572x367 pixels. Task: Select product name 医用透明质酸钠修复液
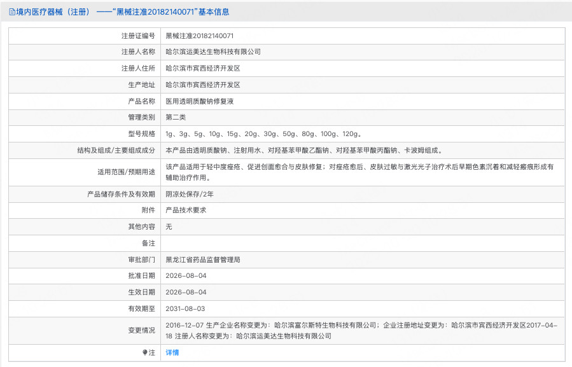[200, 101]
